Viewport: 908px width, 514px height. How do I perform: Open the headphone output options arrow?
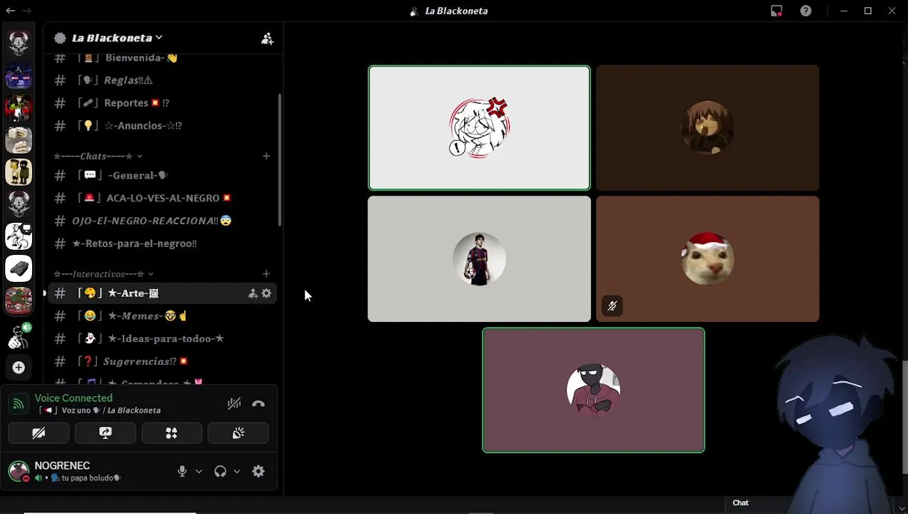[237, 471]
